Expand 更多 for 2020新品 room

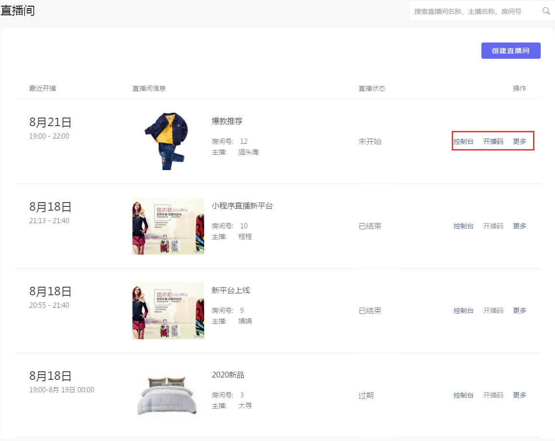pos(520,395)
